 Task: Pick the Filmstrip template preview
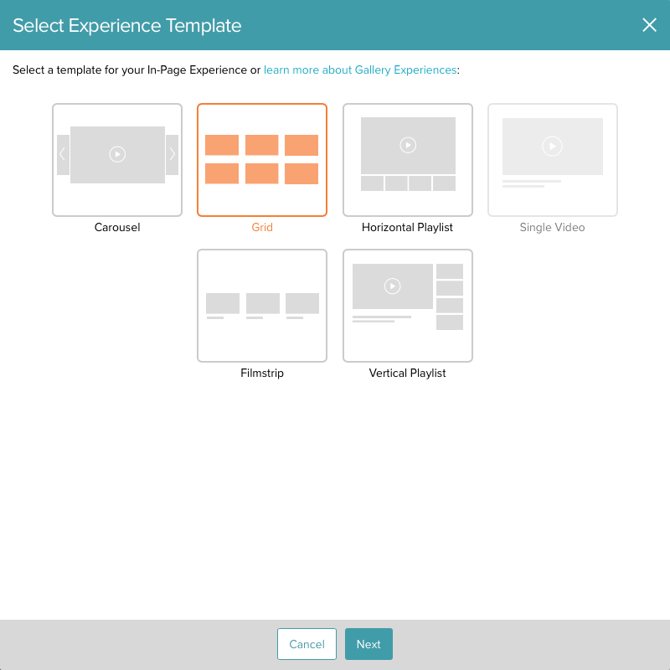pos(262,306)
